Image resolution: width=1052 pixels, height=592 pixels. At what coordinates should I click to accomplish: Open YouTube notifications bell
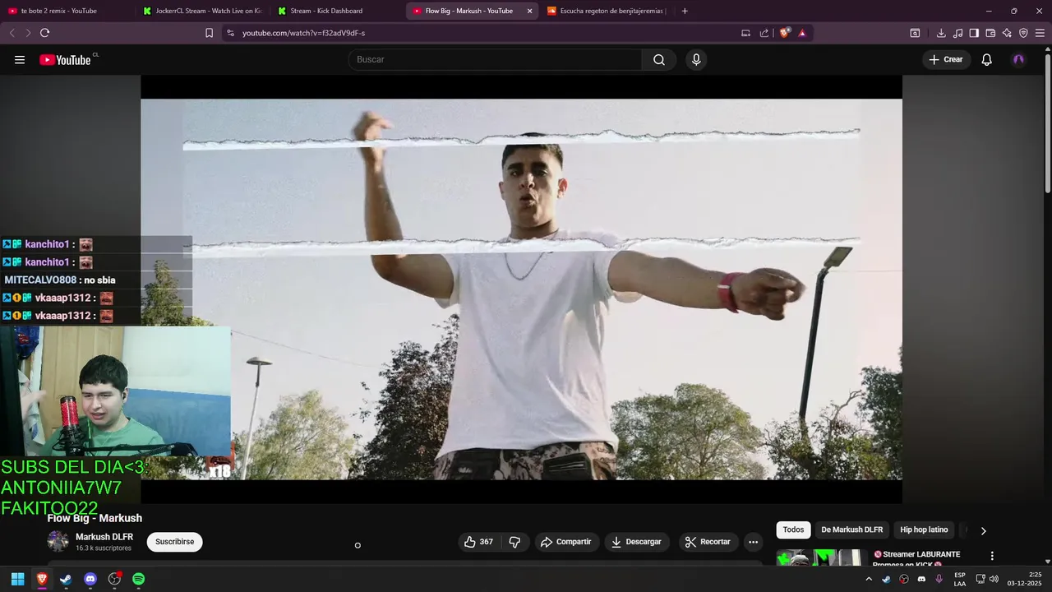click(x=987, y=59)
